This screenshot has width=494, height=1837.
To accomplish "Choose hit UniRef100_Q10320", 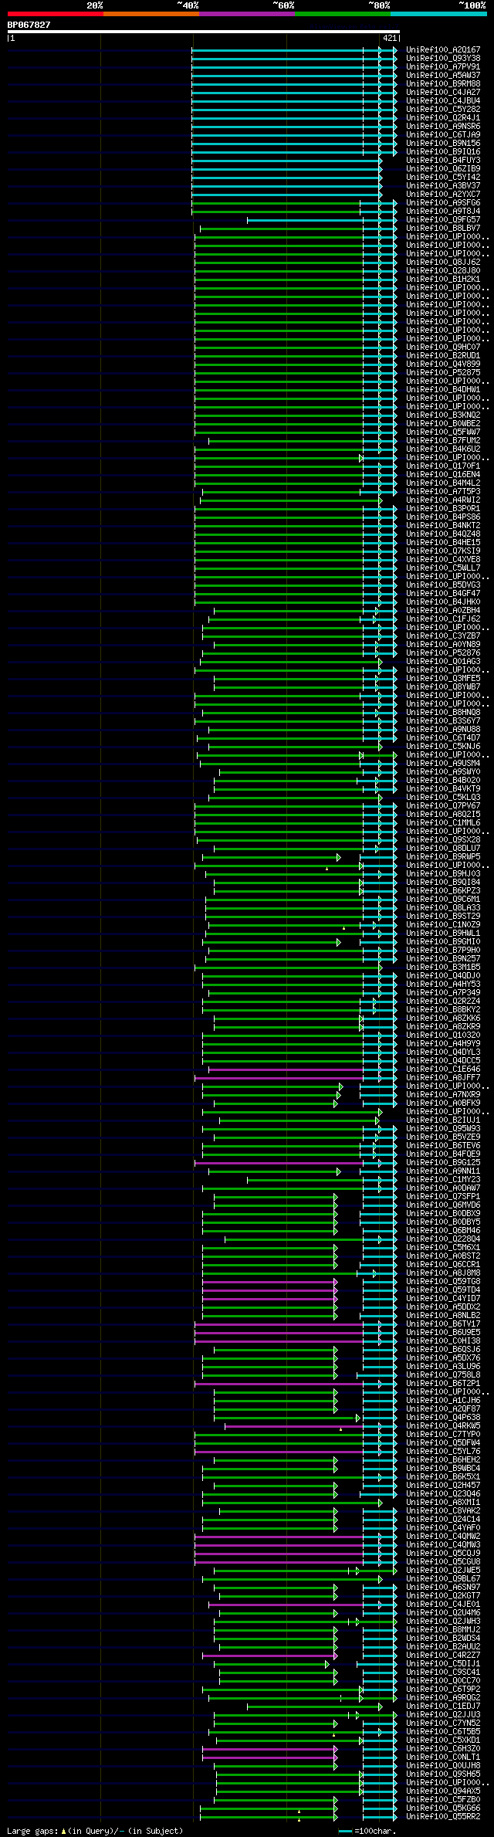I will tap(443, 1035).
